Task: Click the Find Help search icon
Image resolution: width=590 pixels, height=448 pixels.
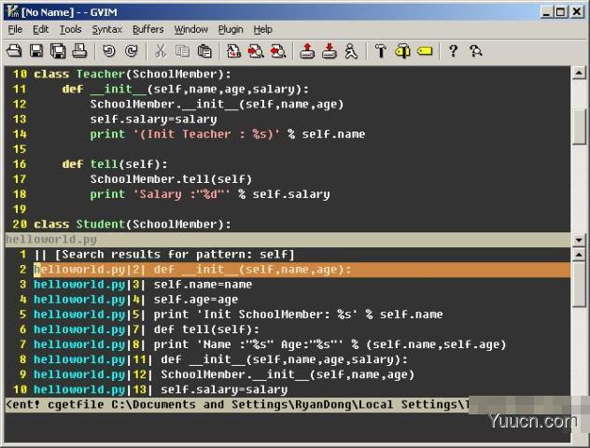Action: (x=475, y=50)
